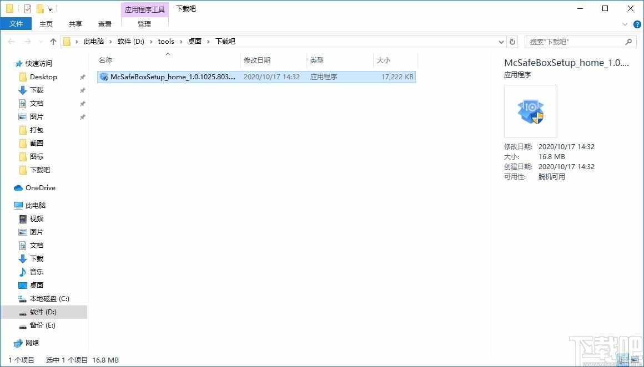Open 文档 under 此电脑
This screenshot has width=644, height=367.
pos(37,245)
